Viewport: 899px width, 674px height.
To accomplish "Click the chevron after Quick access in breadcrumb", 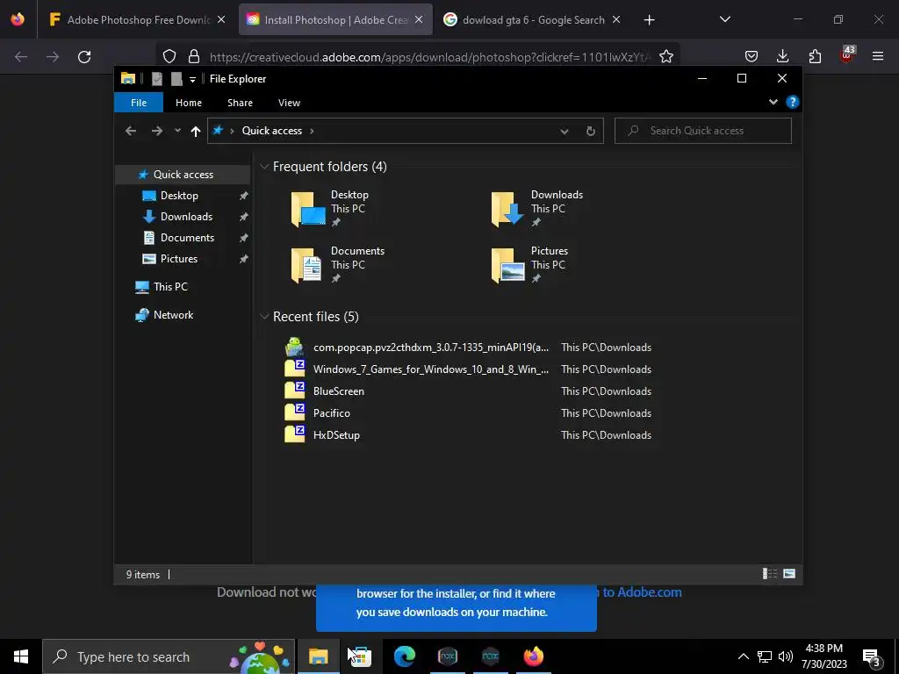I will click(x=312, y=131).
